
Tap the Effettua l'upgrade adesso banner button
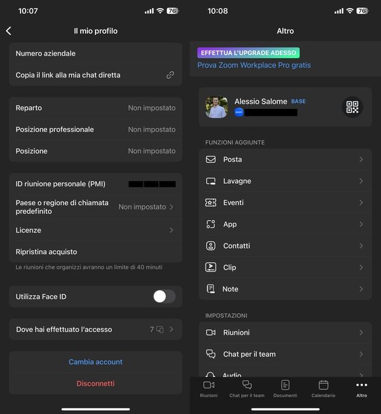(x=249, y=53)
